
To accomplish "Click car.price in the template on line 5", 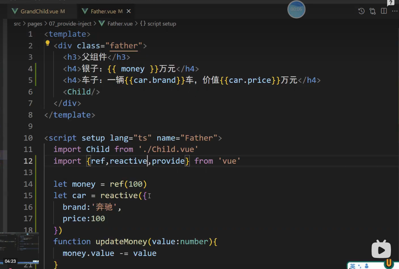I will (250, 80).
